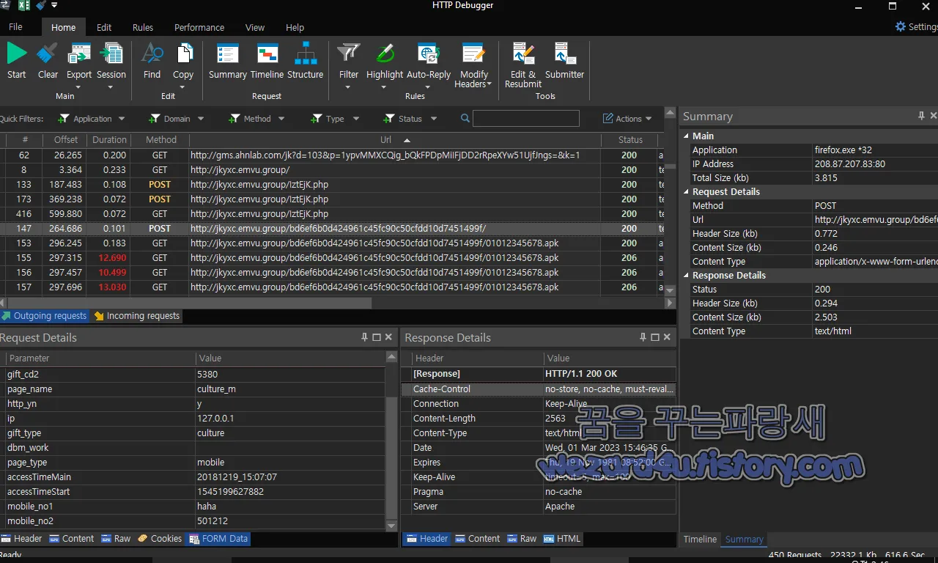Open response HTML tab

[561, 538]
